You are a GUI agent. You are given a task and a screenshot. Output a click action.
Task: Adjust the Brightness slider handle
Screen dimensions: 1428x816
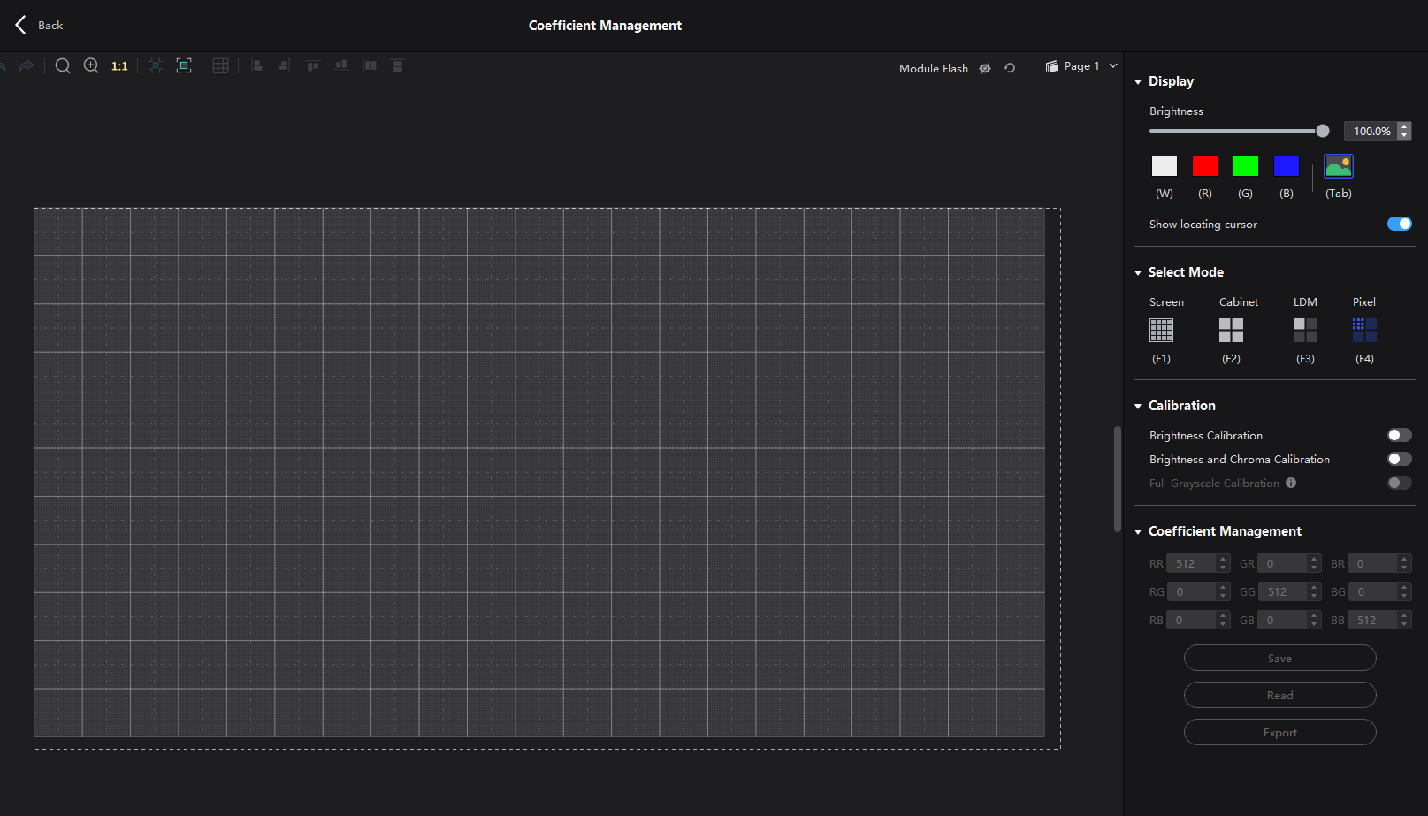tap(1323, 131)
